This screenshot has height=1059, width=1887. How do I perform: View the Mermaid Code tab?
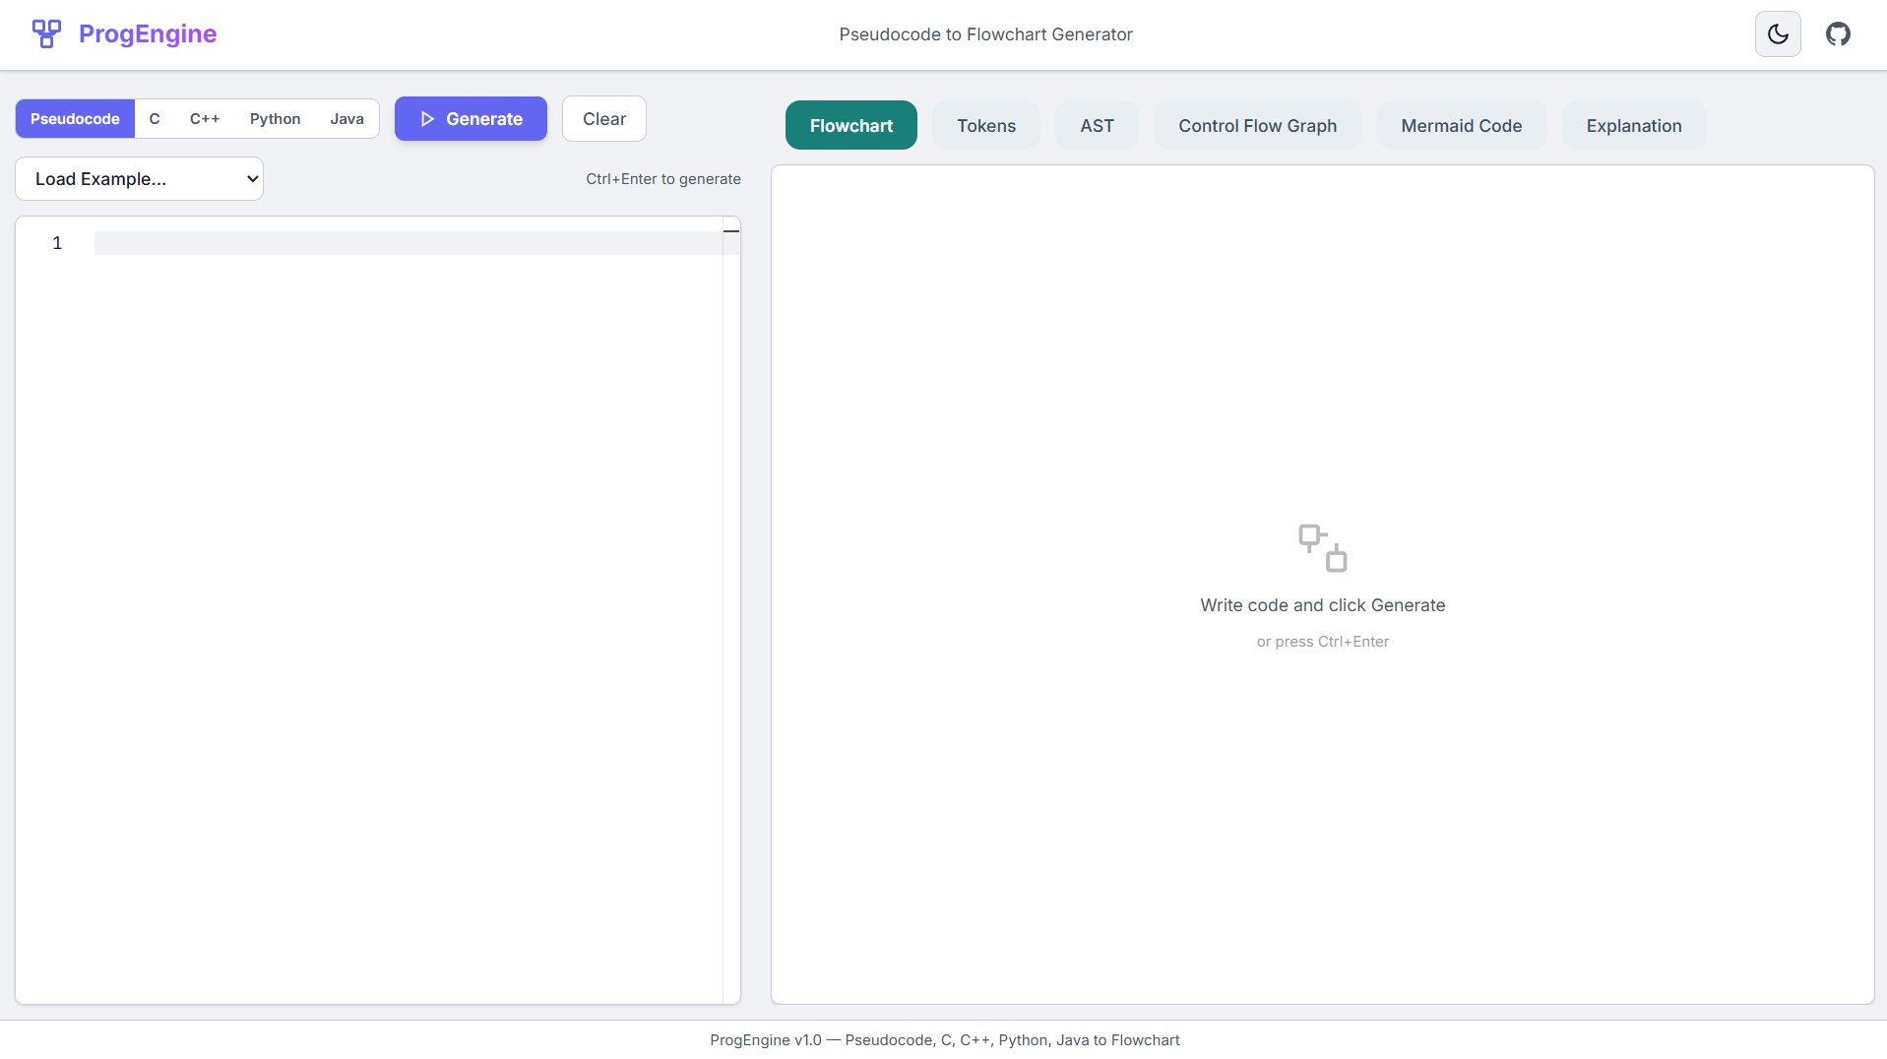point(1461,126)
